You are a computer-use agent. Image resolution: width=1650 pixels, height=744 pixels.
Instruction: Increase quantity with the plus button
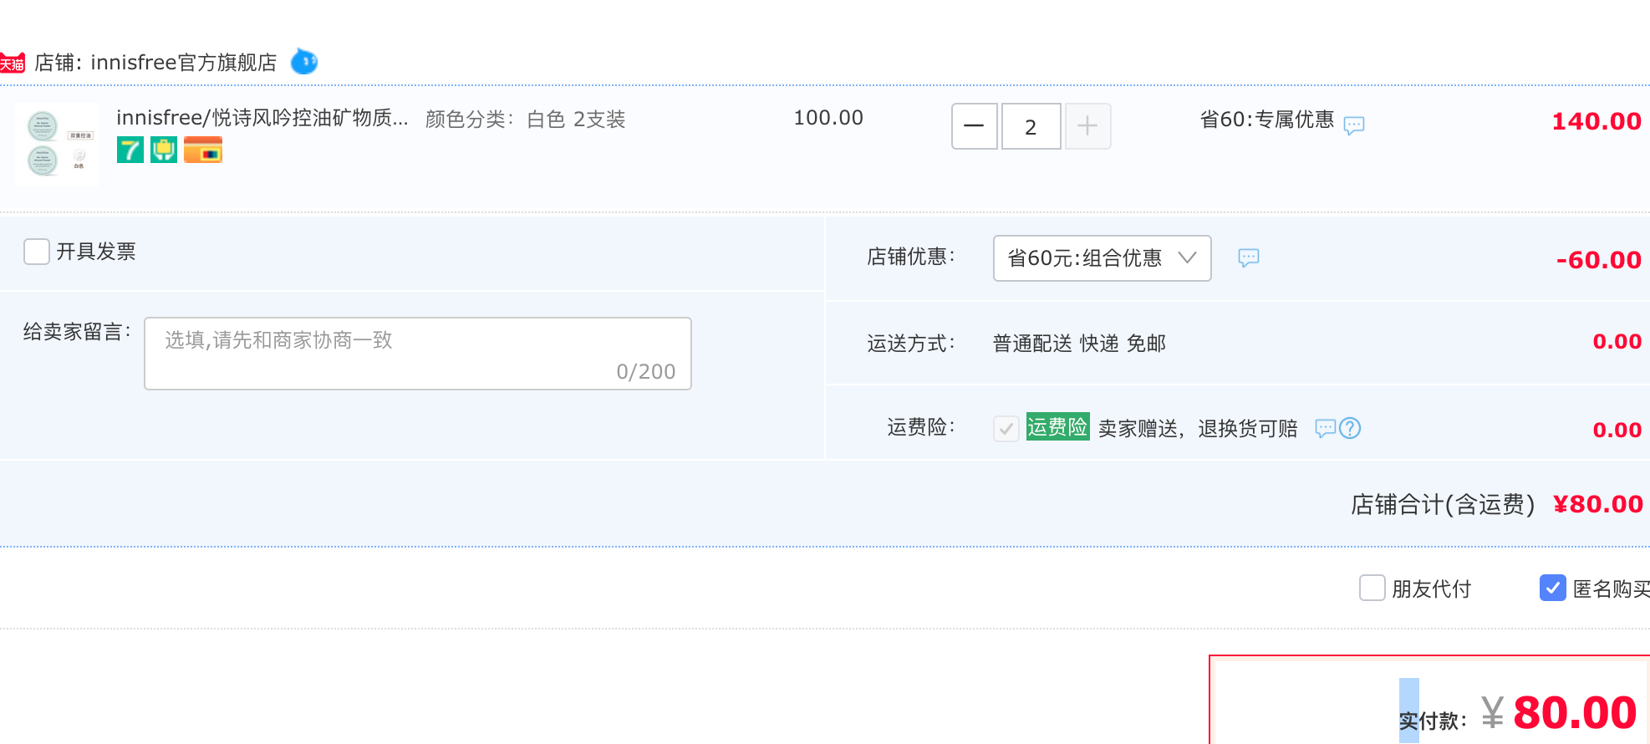pyautogui.click(x=1087, y=126)
